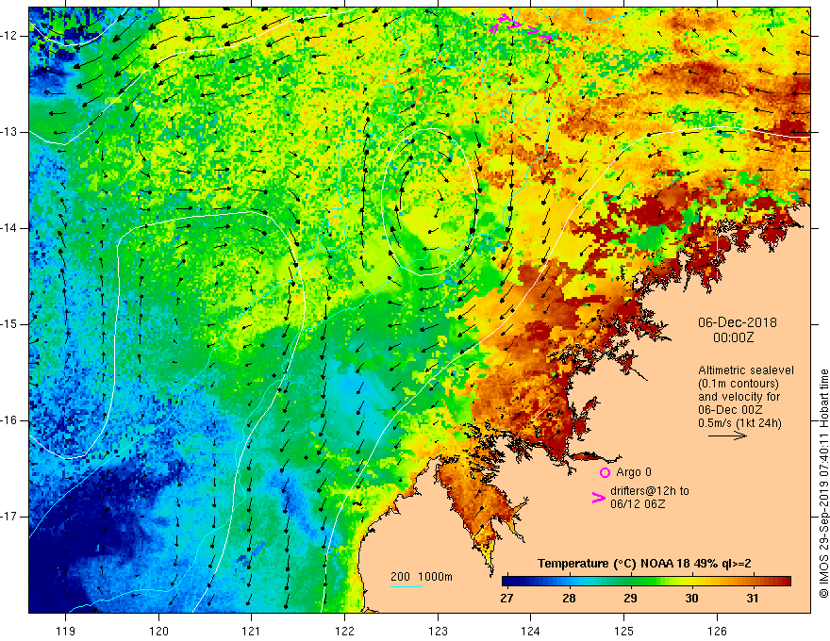Click the longitude label 126
Viewport: 830px width, 641px height.
click(x=717, y=631)
